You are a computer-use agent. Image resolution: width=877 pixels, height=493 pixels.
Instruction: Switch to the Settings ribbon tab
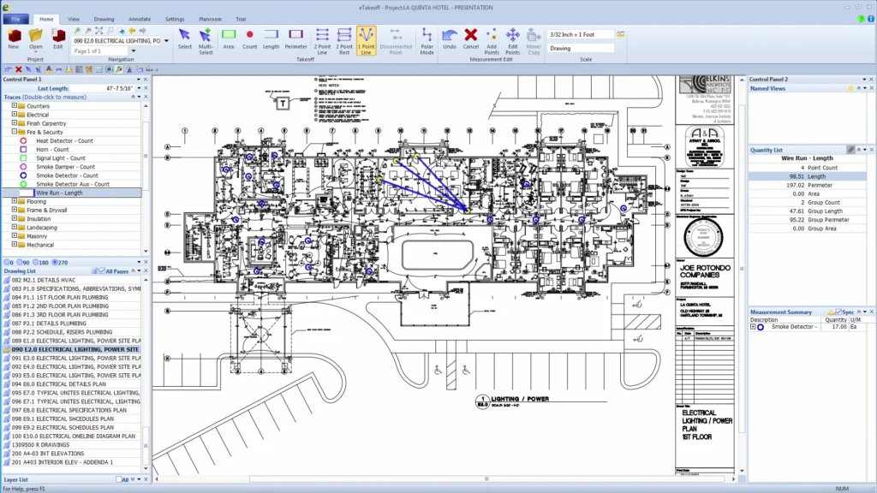pyautogui.click(x=175, y=19)
